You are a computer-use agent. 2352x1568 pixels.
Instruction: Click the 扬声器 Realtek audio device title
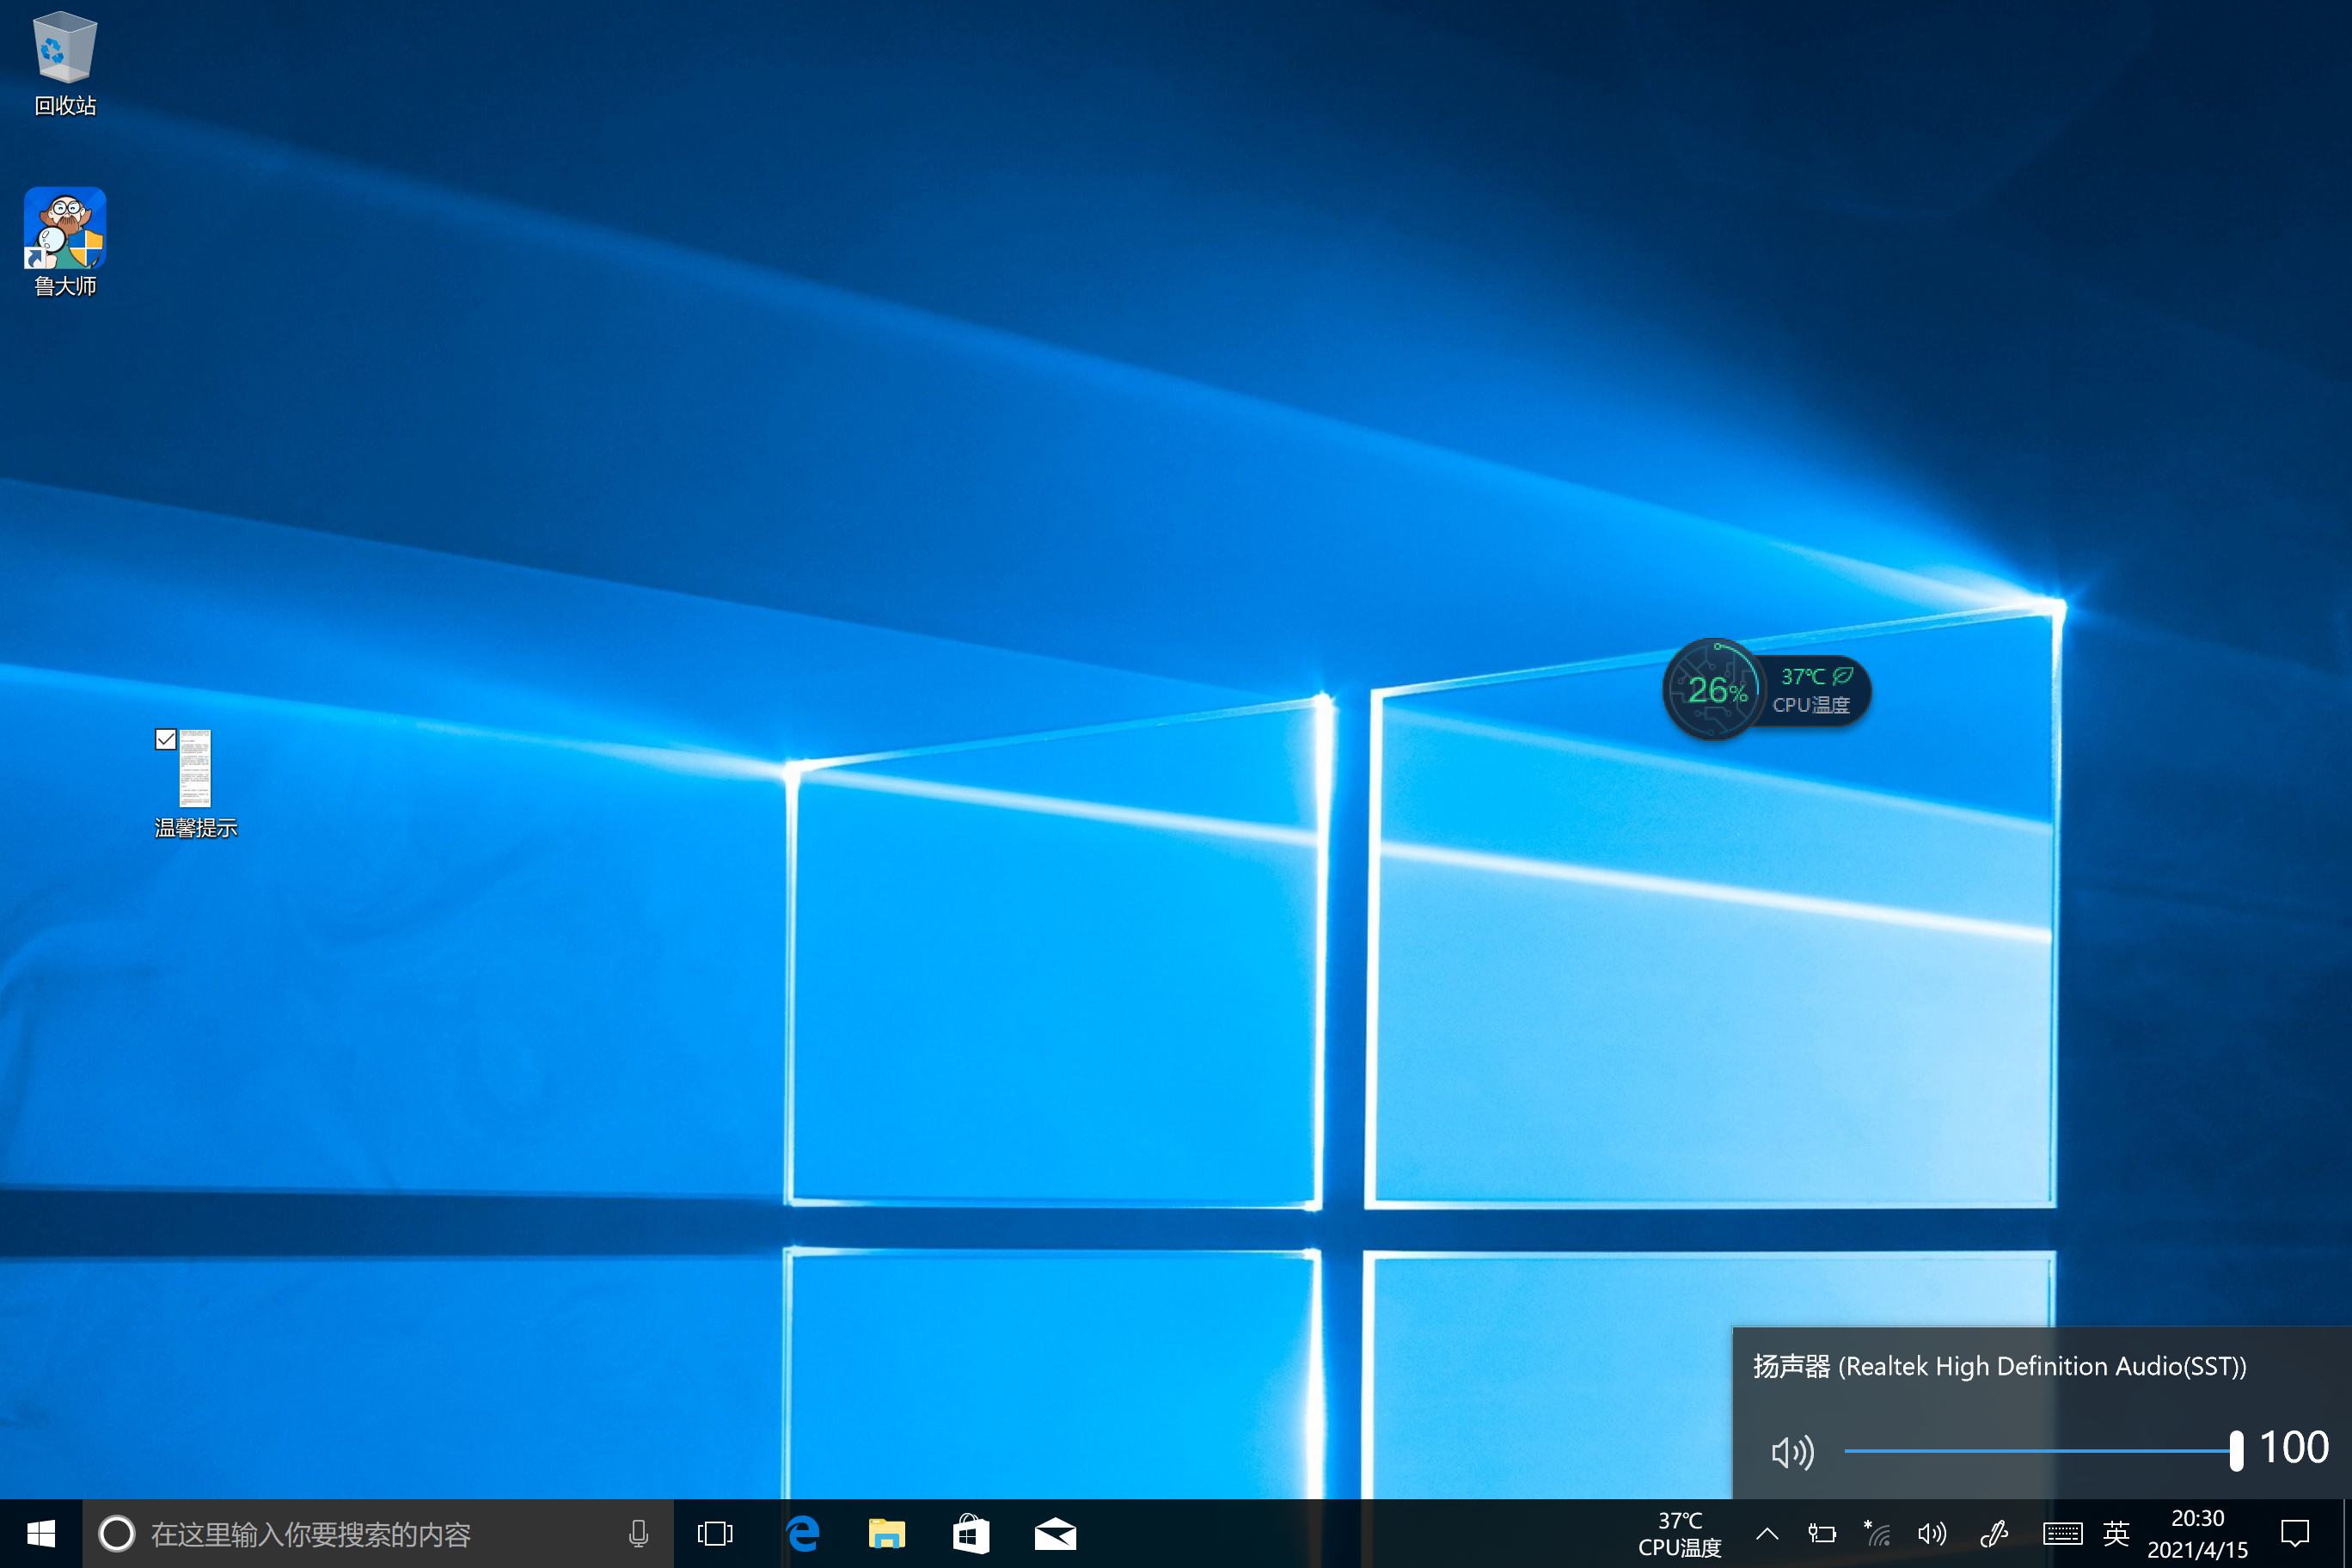tap(1999, 1366)
